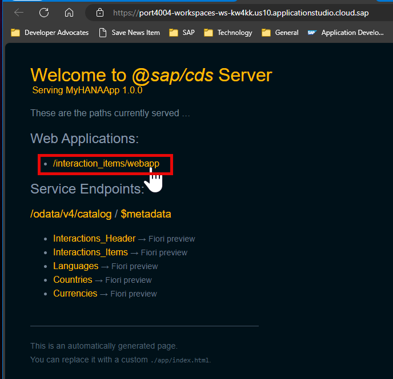Go to browser home page icon
393x379 pixels.
tap(69, 12)
